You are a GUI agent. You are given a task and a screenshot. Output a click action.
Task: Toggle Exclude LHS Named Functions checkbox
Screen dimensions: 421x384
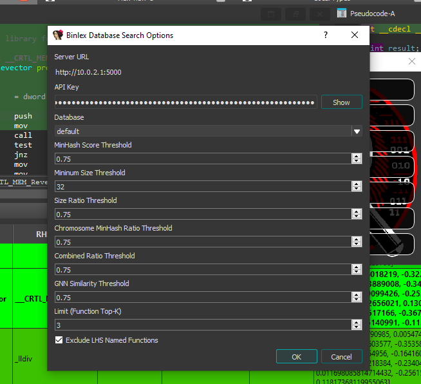pos(59,340)
